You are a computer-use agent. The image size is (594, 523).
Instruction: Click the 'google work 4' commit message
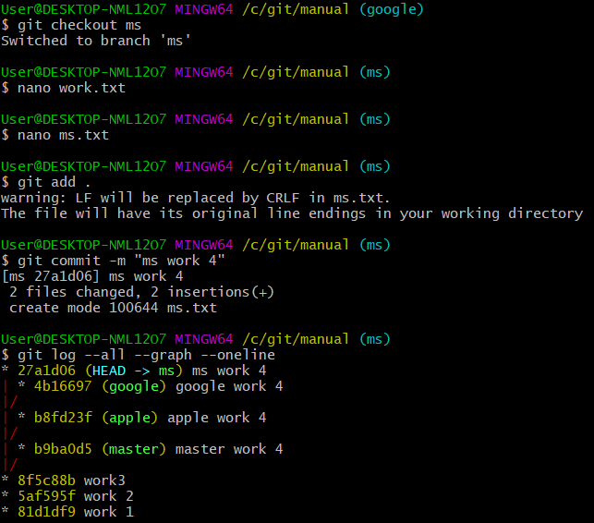229,386
